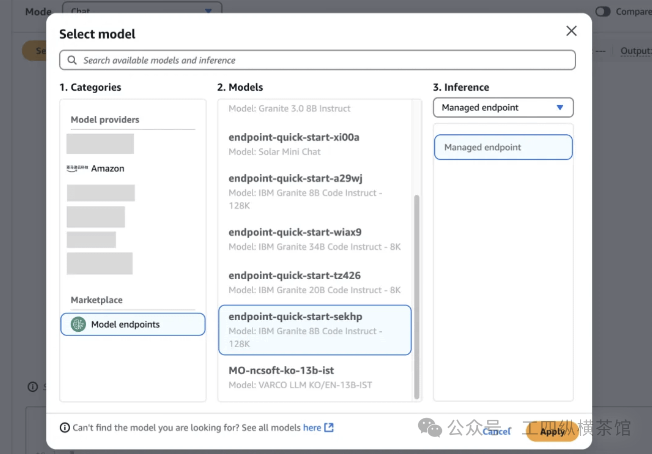652x454 pixels.
Task: Click the Models list vertical scrollbar
Action: coord(416,296)
